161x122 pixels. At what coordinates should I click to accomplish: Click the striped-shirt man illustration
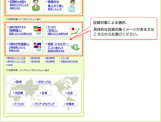click(72, 6)
